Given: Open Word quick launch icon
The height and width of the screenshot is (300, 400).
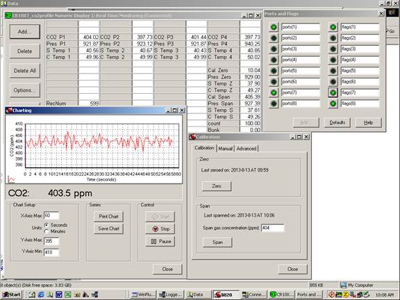Looking at the screenshot, I should click(x=58, y=294).
